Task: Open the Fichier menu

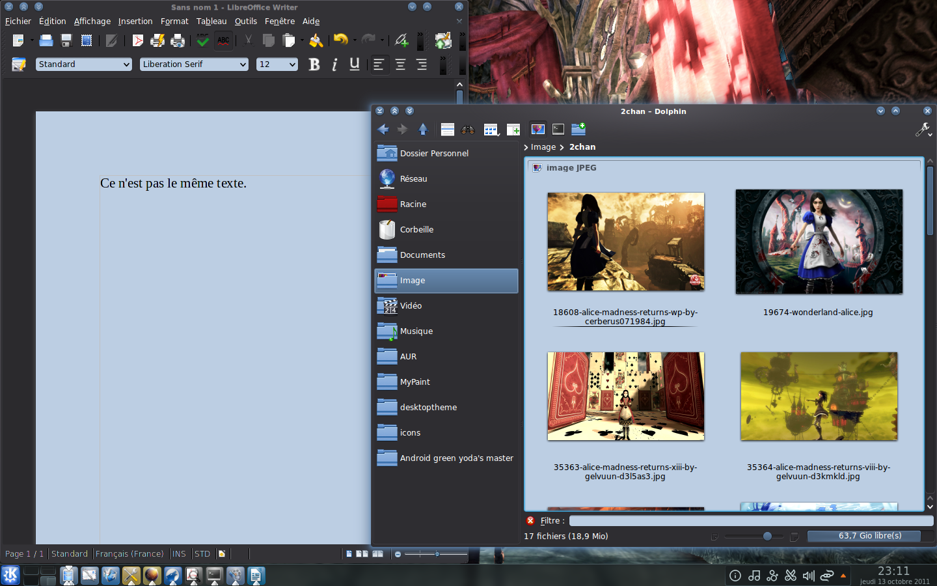Action: (x=18, y=21)
